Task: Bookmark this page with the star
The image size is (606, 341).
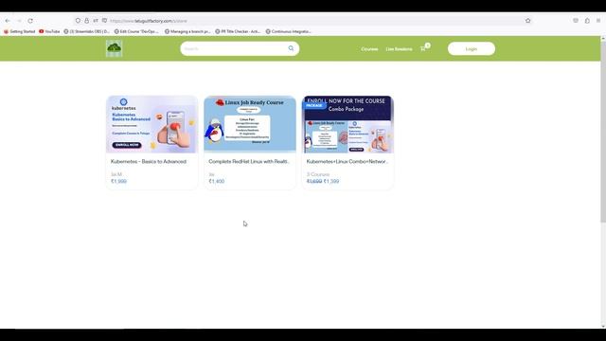Action: pyautogui.click(x=528, y=21)
